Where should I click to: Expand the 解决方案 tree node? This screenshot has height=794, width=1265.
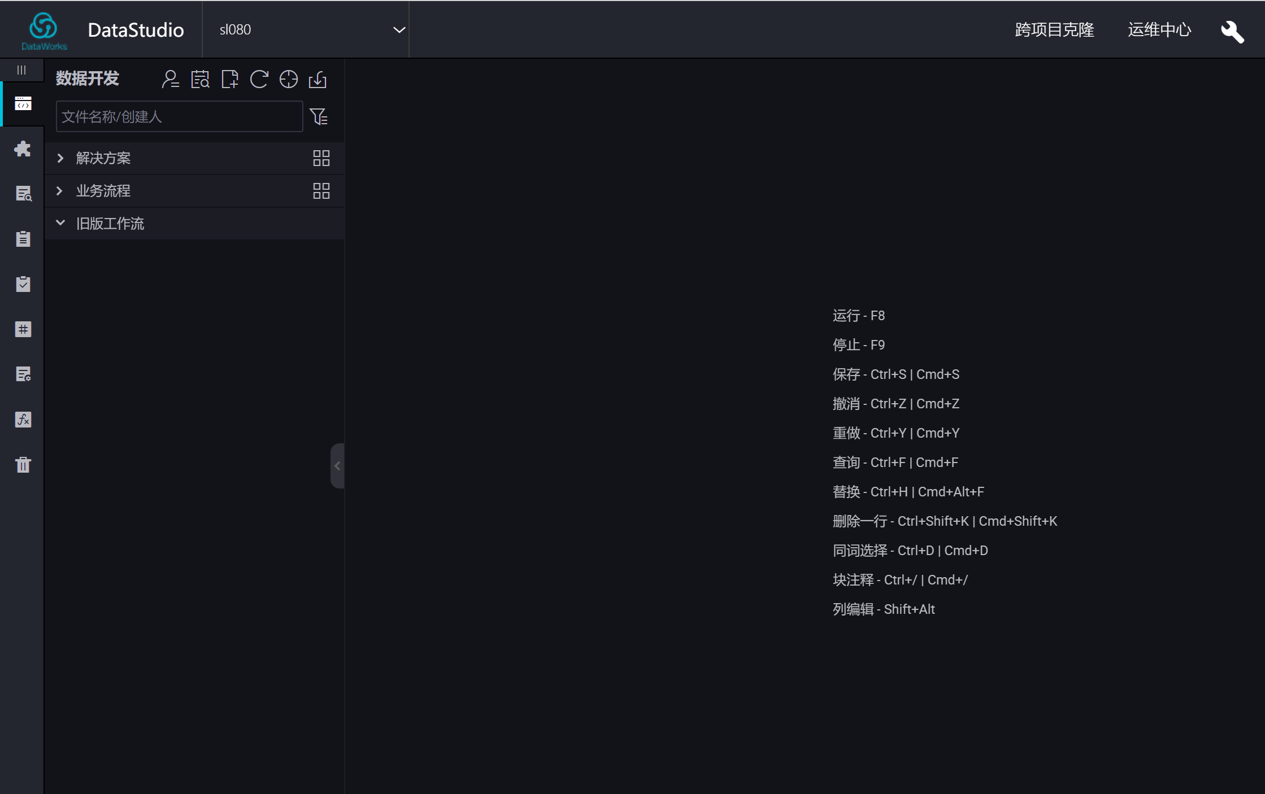coord(60,158)
